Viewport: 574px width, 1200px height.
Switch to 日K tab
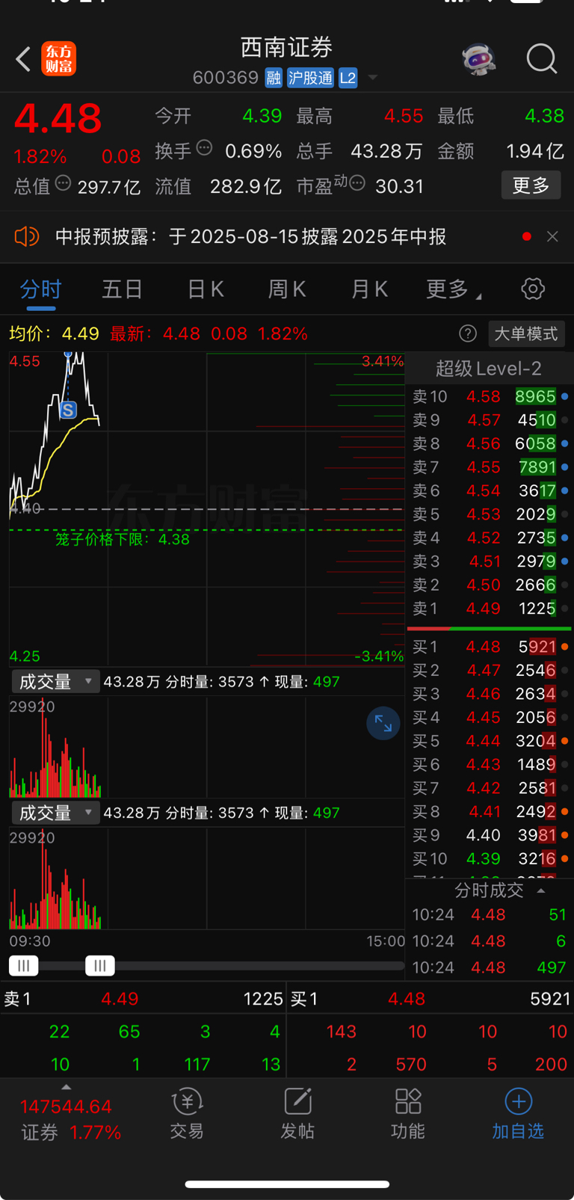[x=206, y=289]
